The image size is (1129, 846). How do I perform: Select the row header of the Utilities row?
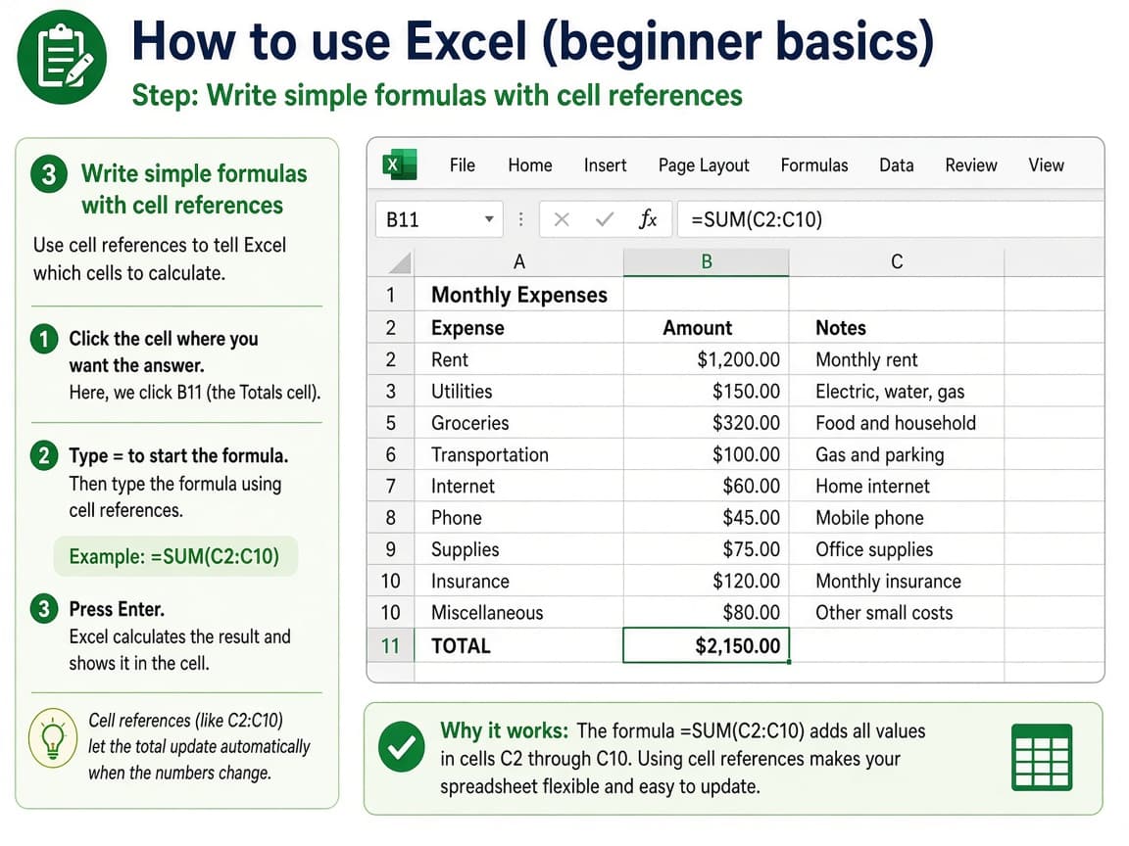pos(391,392)
